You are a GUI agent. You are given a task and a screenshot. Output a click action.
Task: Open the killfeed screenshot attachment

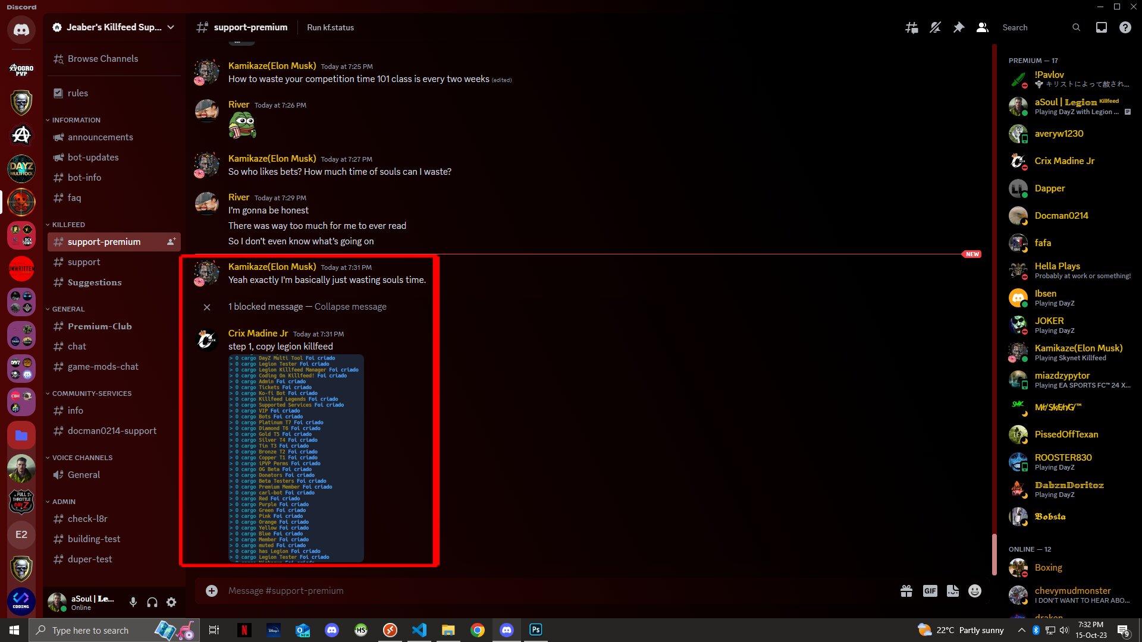pos(296,458)
